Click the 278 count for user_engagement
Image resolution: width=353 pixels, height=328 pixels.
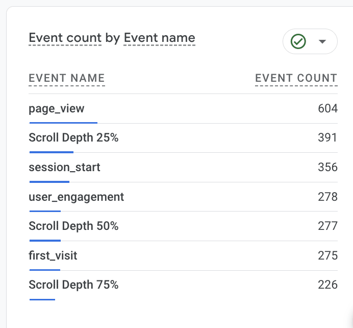click(327, 197)
